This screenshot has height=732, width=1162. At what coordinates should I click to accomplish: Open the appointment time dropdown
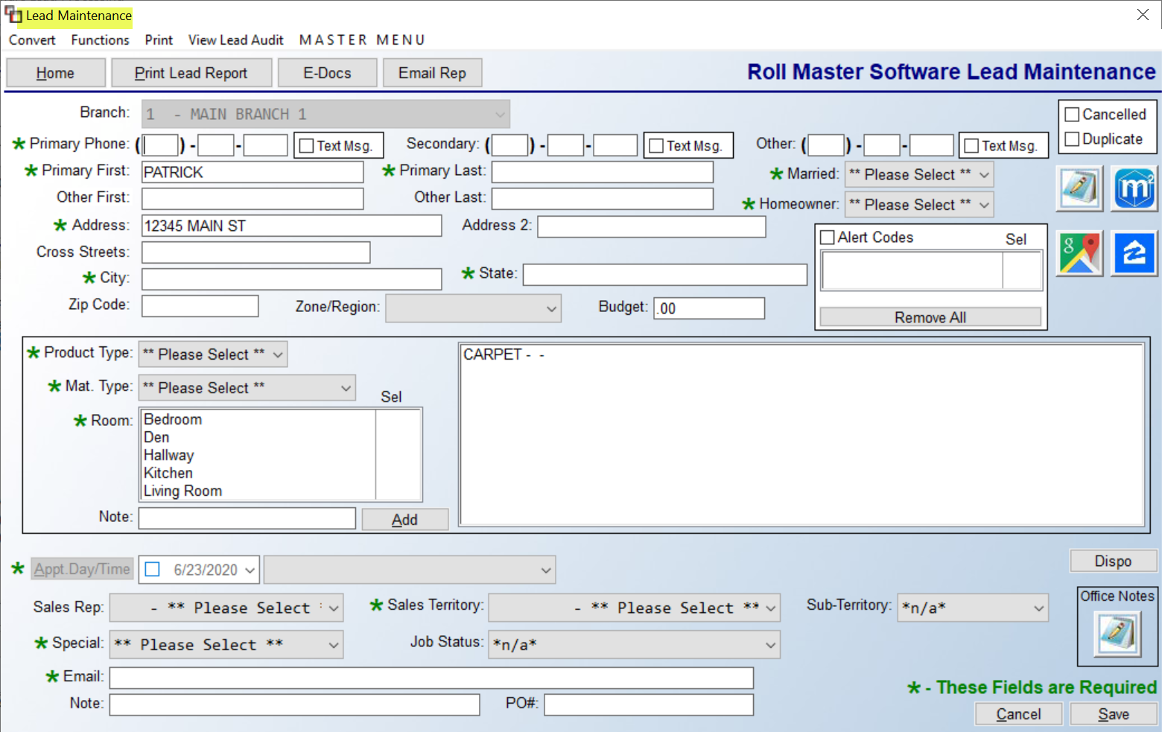(410, 570)
